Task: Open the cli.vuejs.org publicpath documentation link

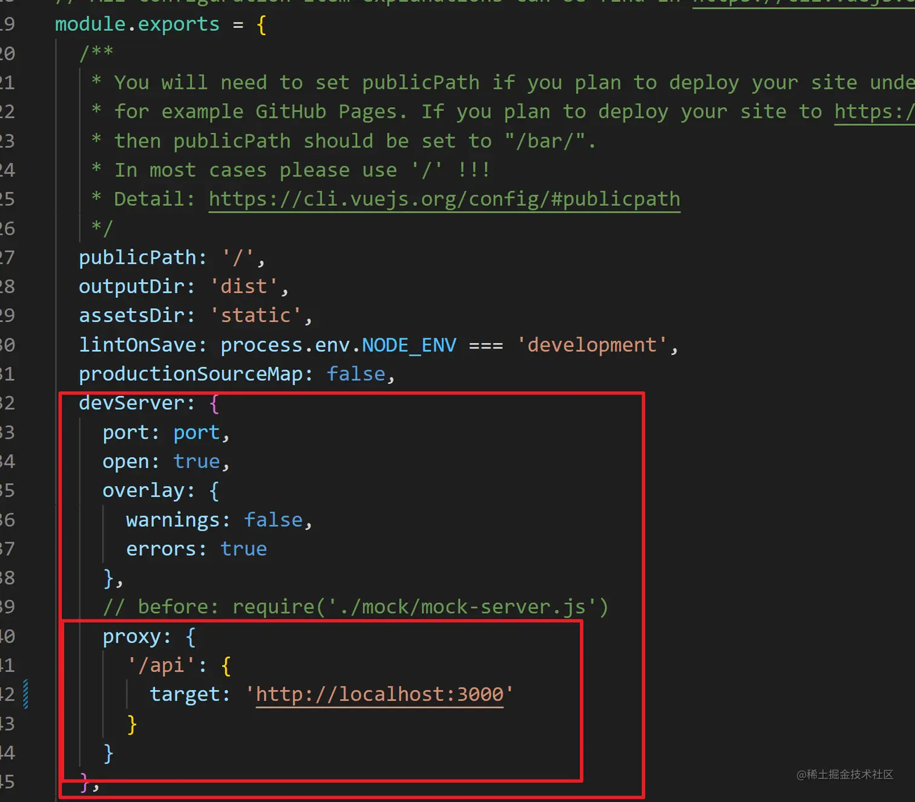Action: [x=444, y=199]
